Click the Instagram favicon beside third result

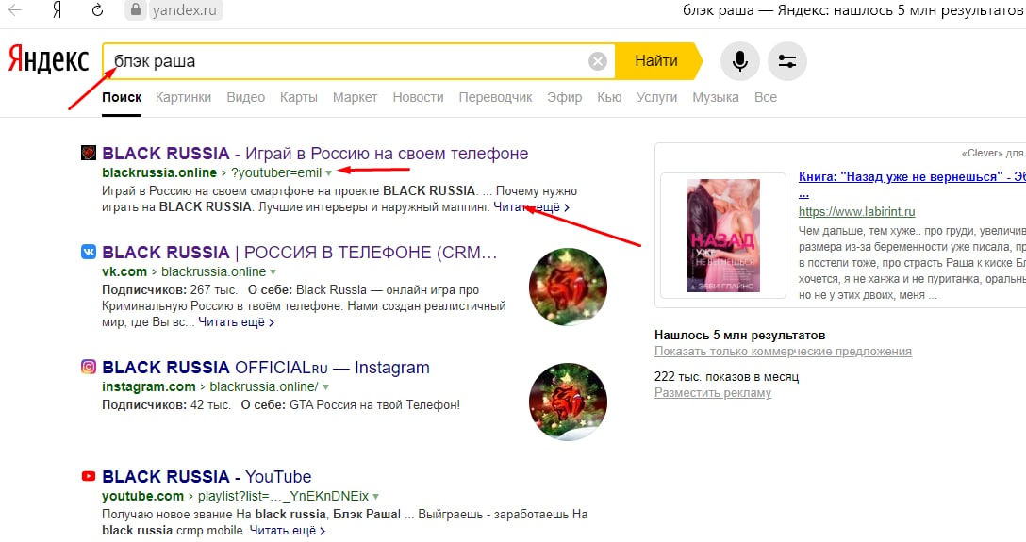(89, 367)
